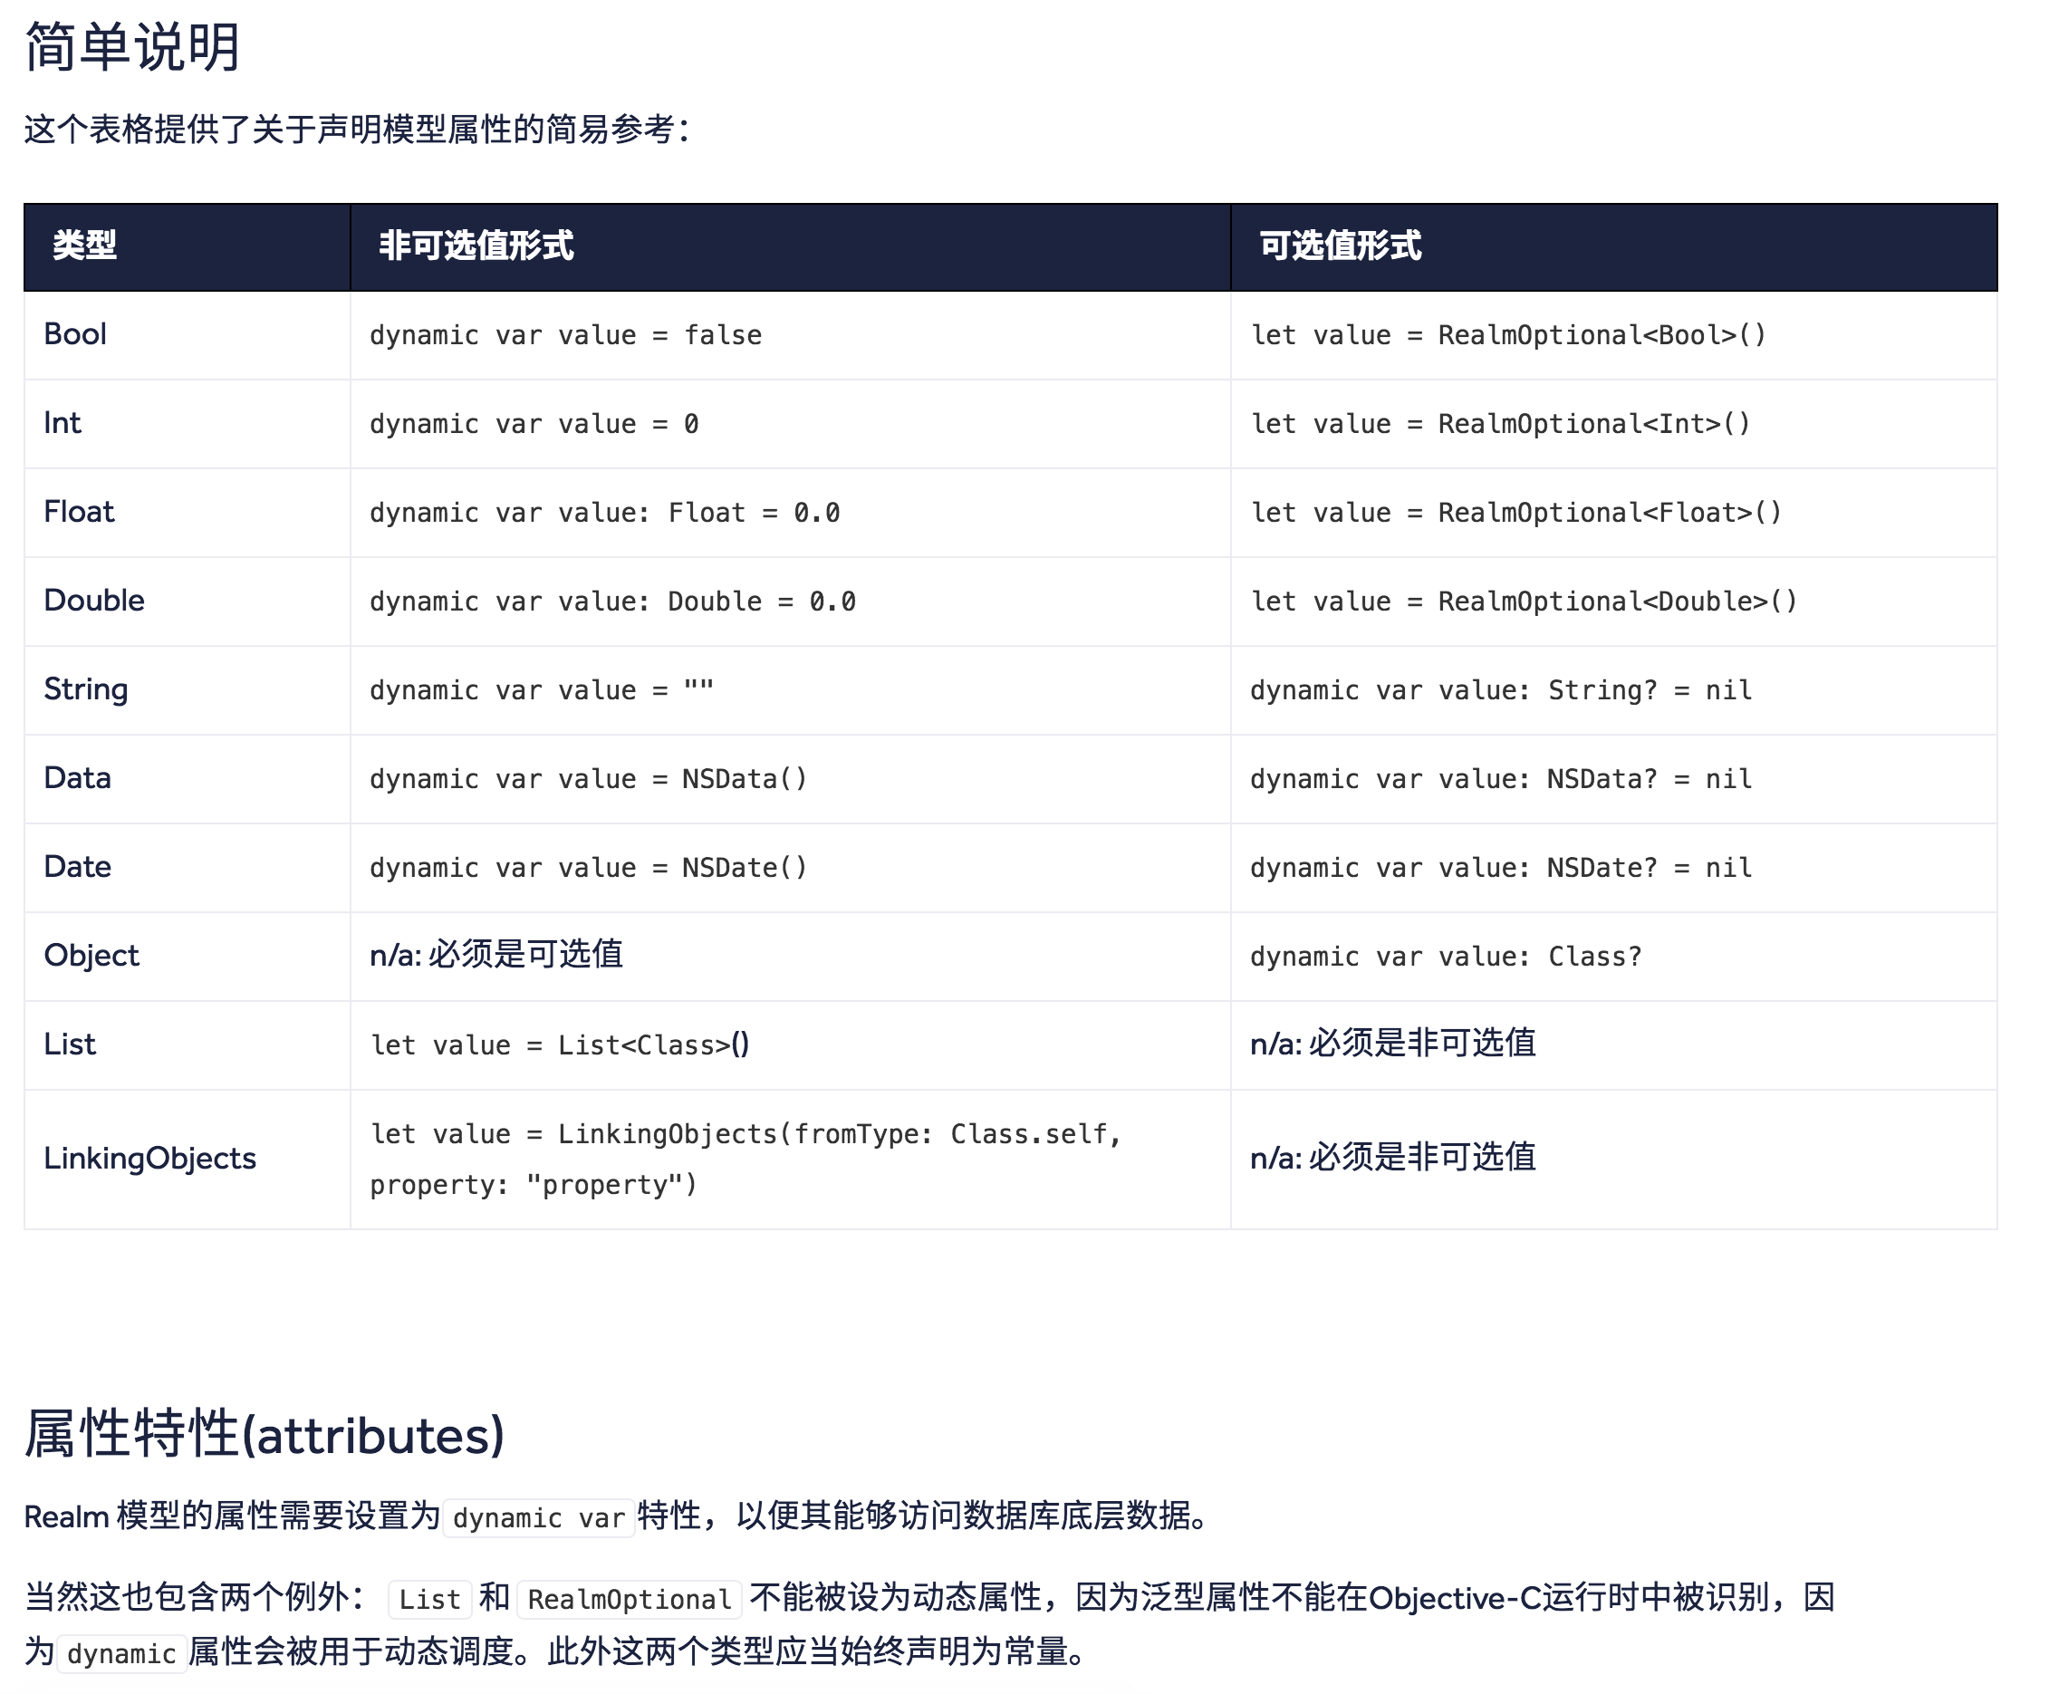Click 'n/a: 必须是非可选值' in LinkingObjects row
Viewport: 2049px width, 1694px height.
[x=1393, y=1159]
